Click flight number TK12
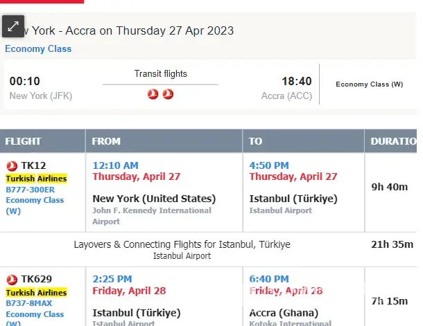 point(33,165)
